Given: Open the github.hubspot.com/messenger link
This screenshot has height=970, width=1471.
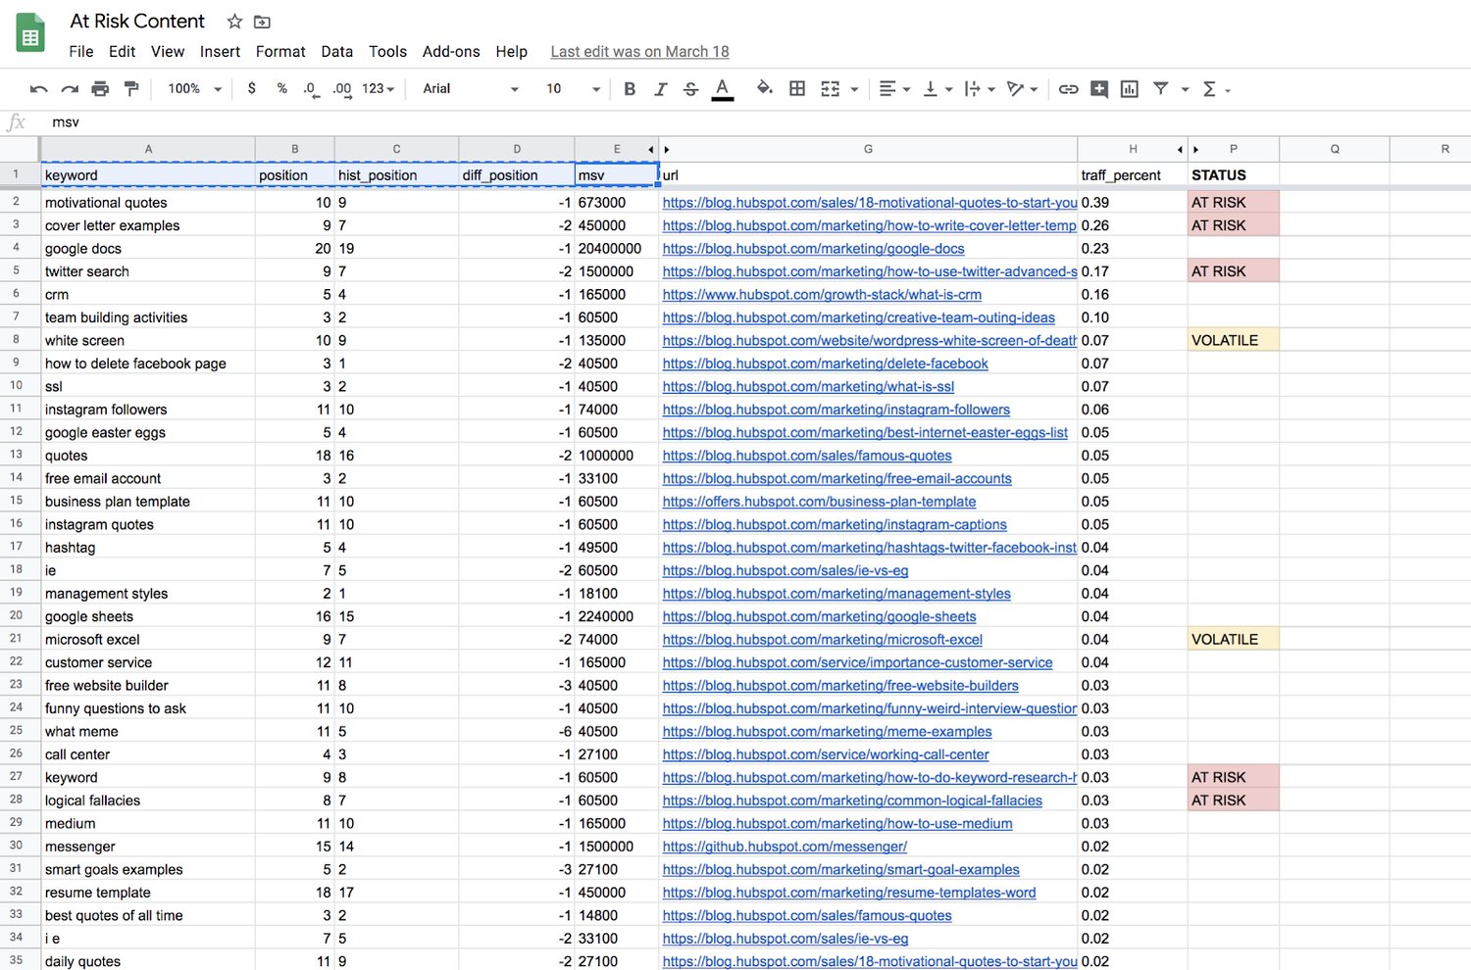Looking at the screenshot, I should (785, 847).
